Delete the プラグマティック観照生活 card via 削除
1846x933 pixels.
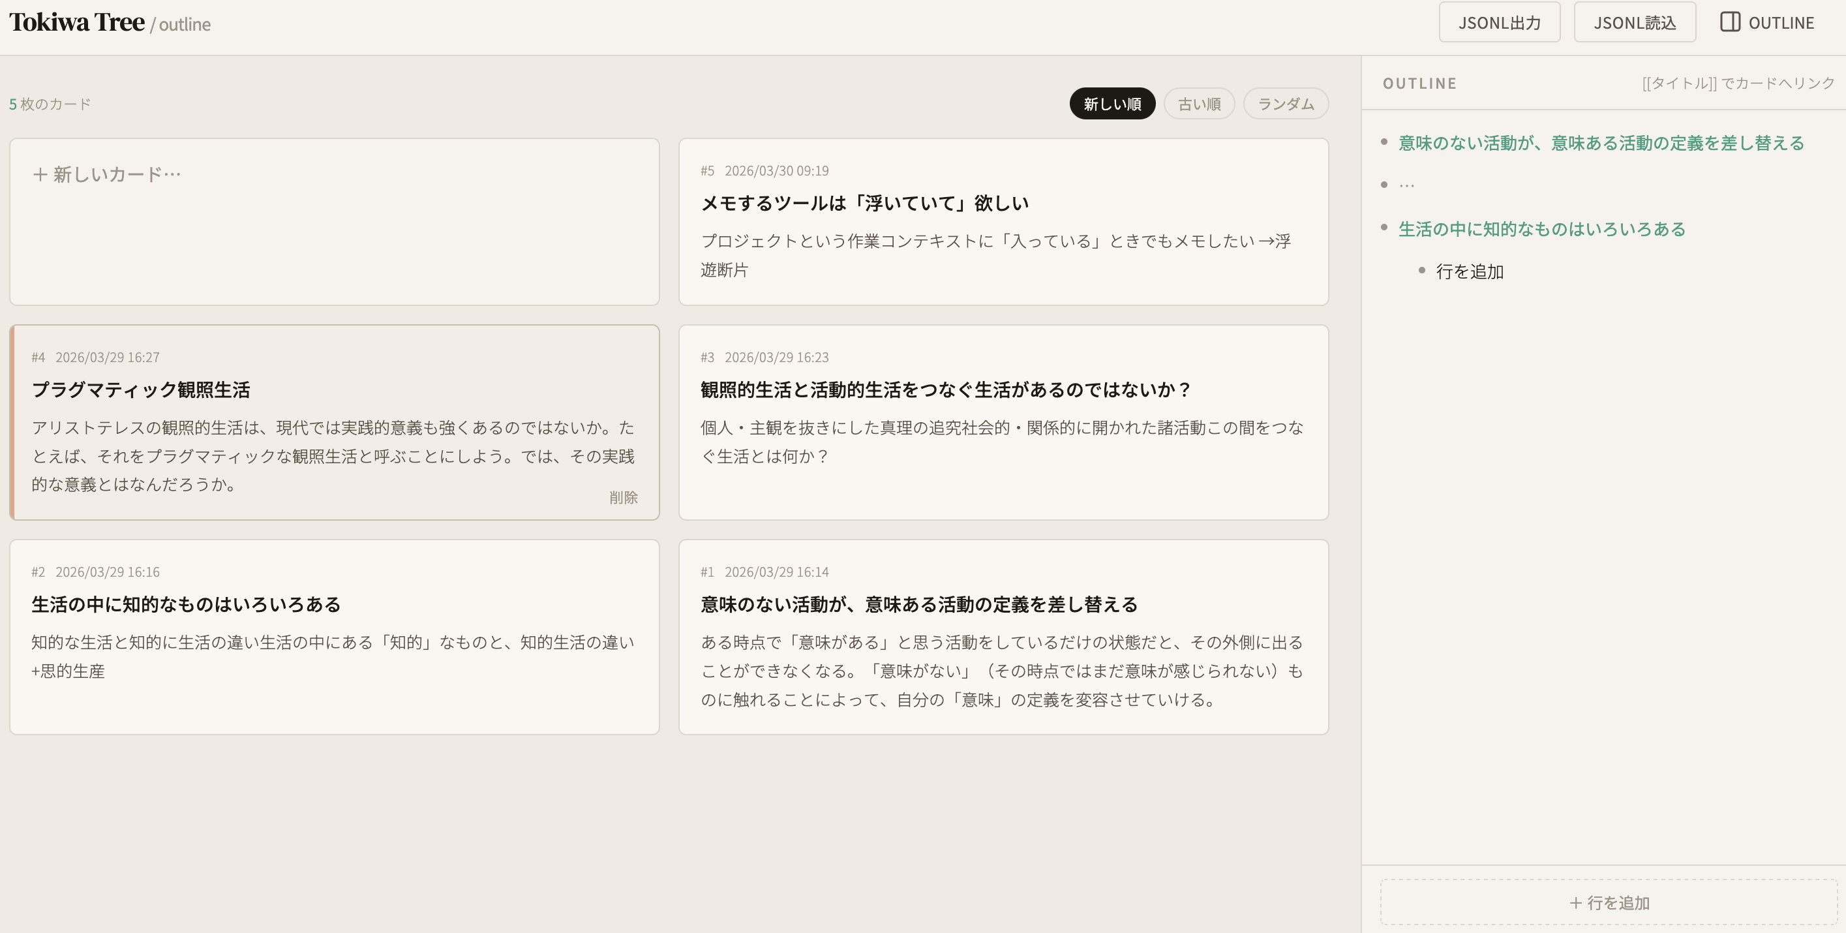click(x=624, y=497)
